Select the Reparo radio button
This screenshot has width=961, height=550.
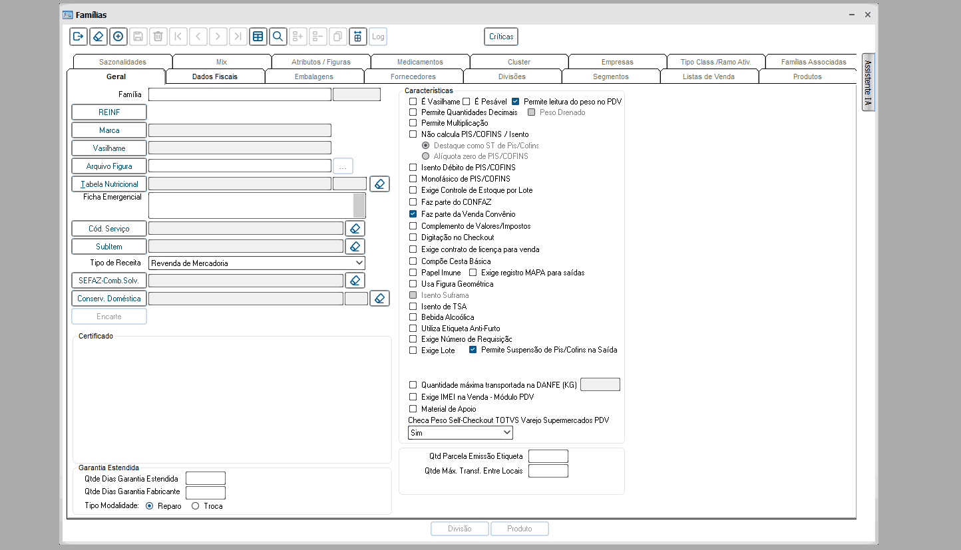click(149, 506)
